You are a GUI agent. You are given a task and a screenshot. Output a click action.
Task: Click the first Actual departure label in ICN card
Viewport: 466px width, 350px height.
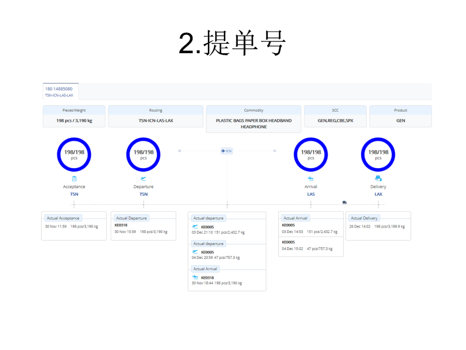point(208,218)
